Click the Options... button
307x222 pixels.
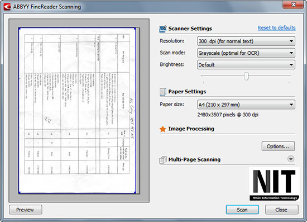tap(278, 147)
